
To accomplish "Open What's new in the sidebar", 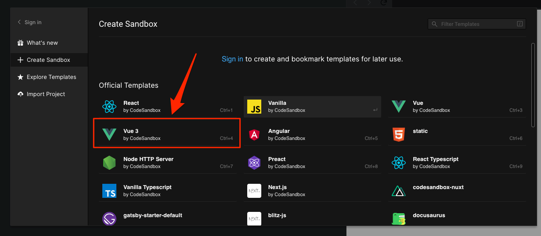I will click(42, 43).
